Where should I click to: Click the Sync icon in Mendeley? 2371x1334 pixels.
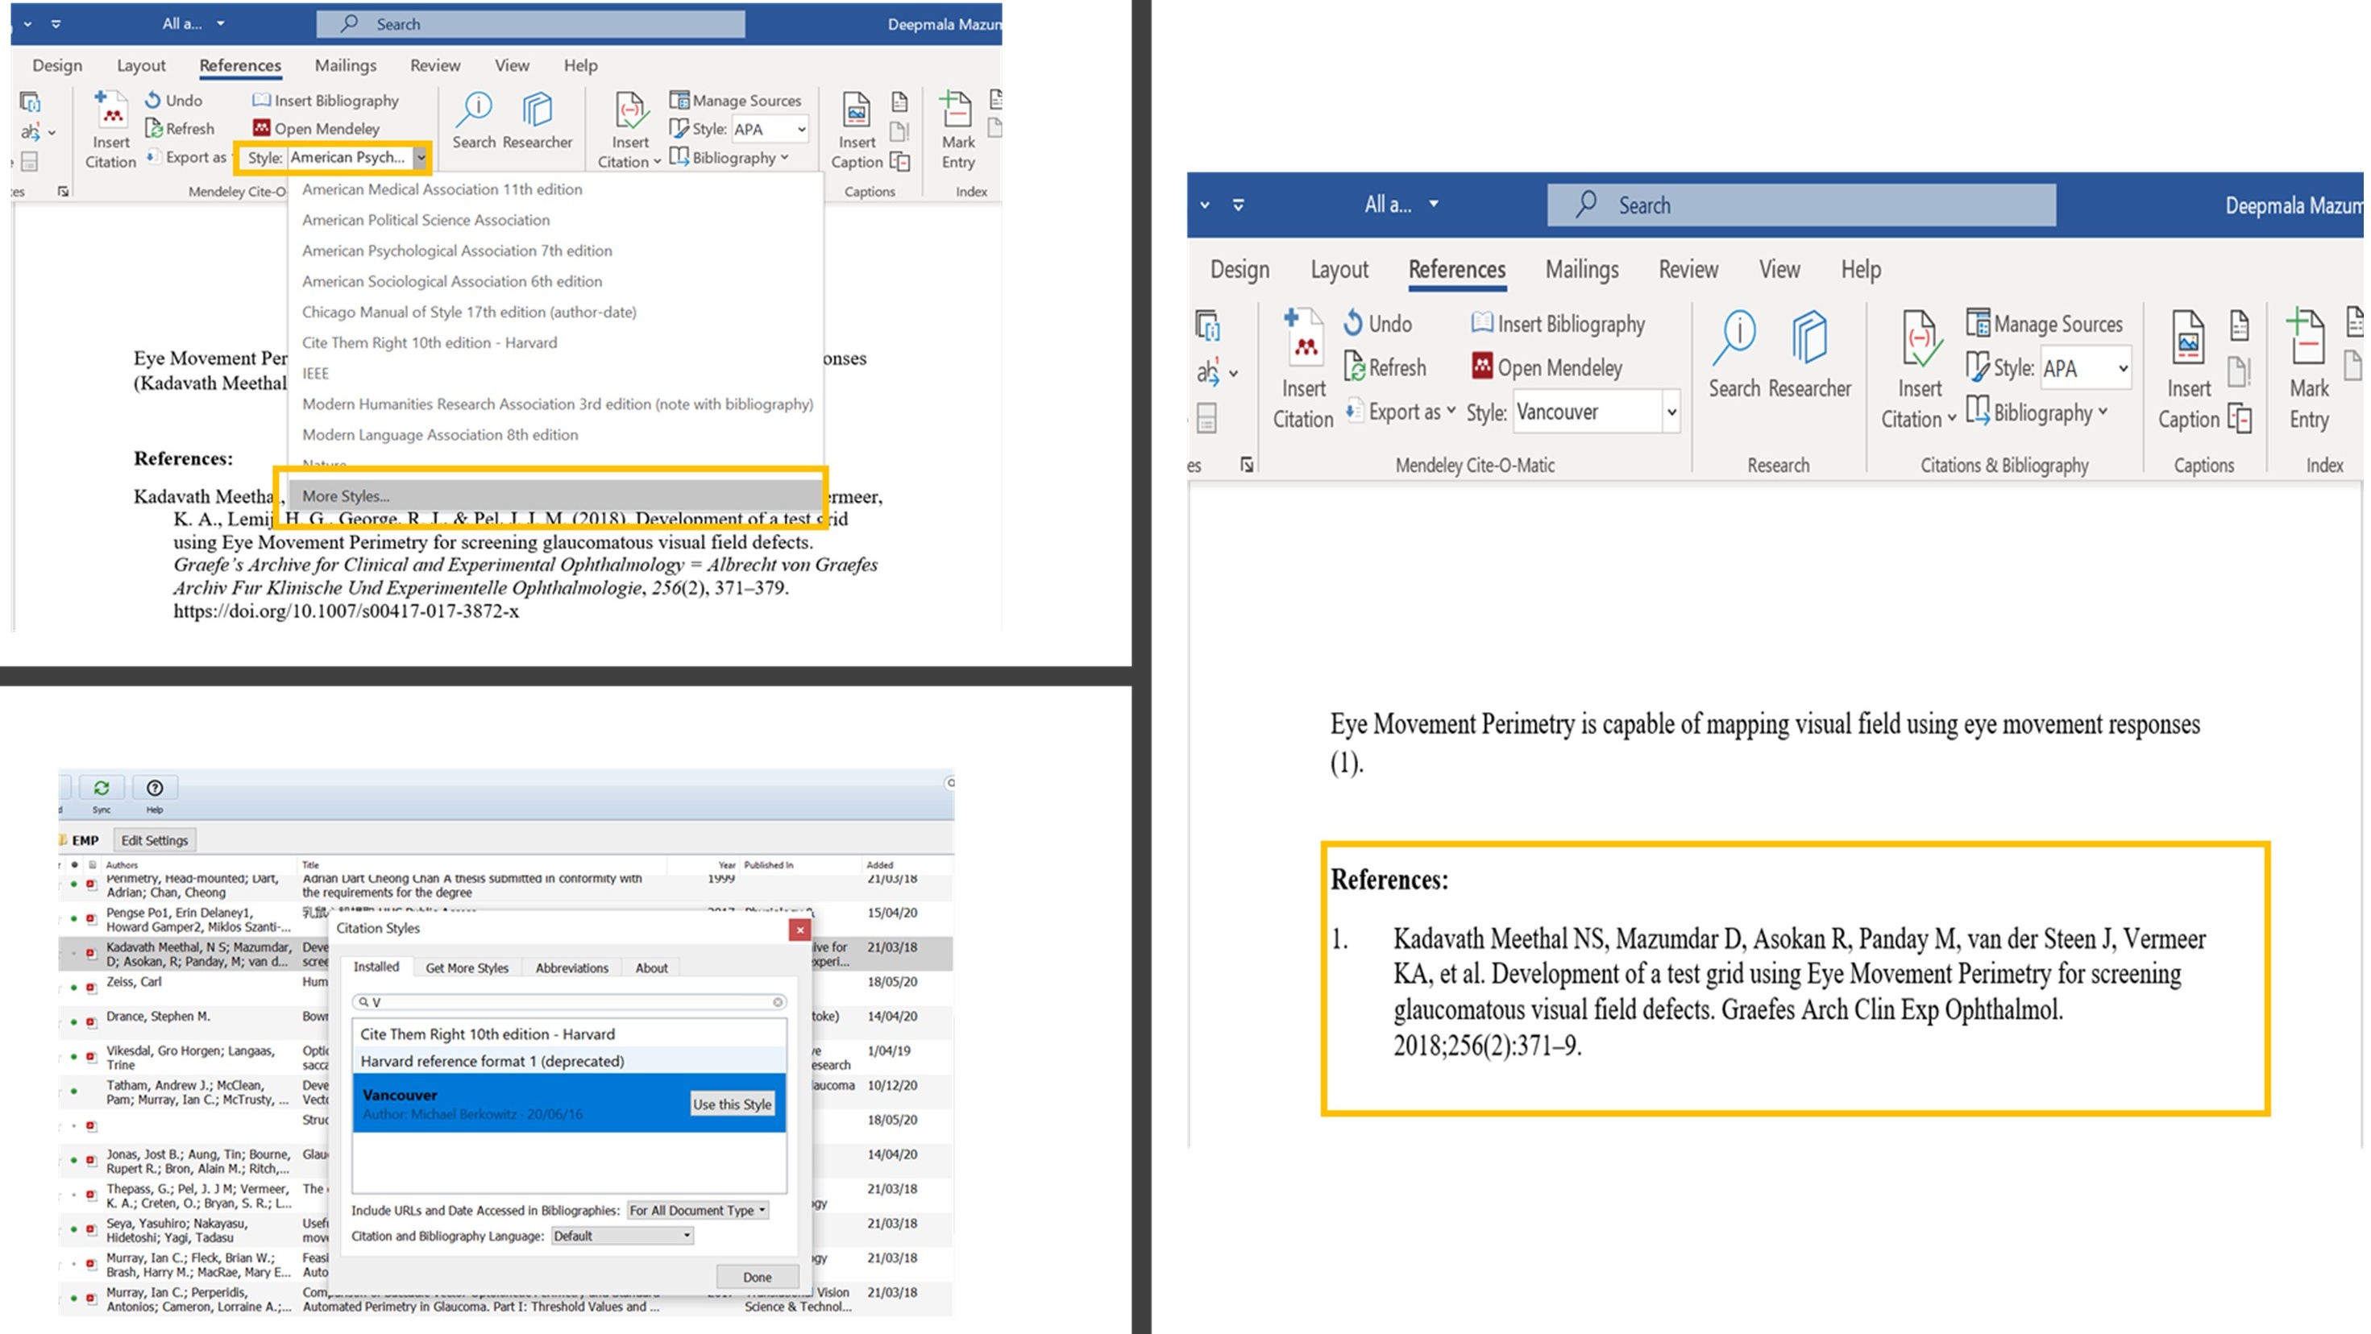[102, 788]
